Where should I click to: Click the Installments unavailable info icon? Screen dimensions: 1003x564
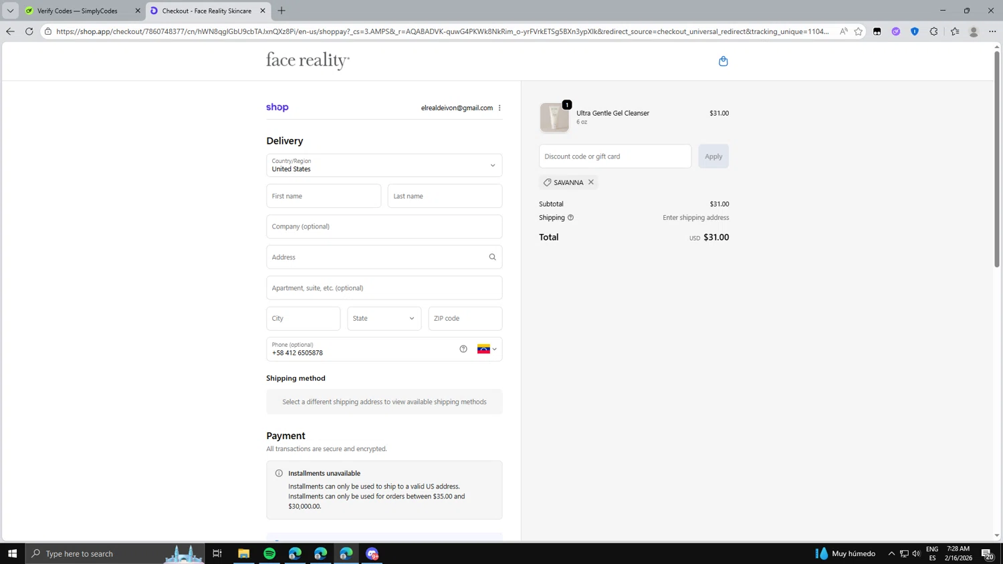click(279, 473)
